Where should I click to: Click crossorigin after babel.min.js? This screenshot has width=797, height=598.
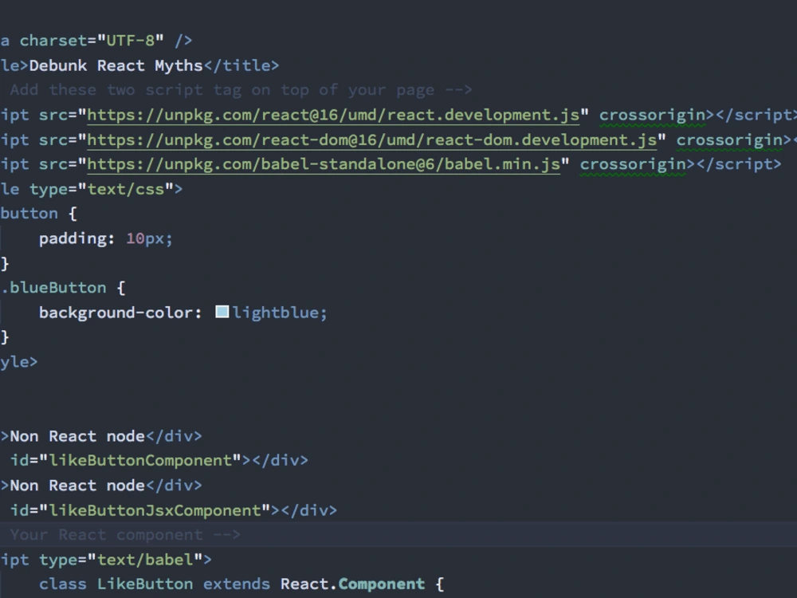click(633, 165)
